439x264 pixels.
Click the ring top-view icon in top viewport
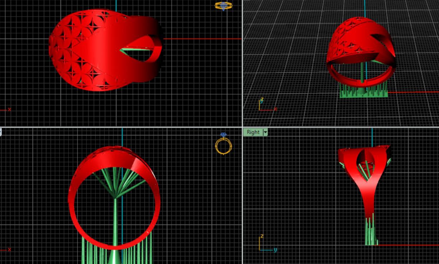tap(223, 6)
